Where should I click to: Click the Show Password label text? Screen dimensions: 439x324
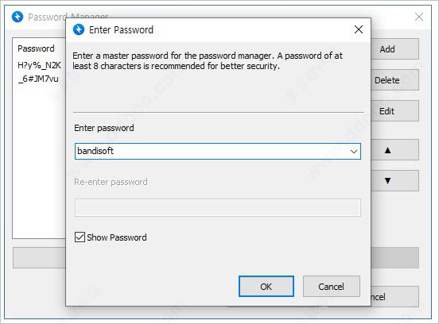[x=117, y=237]
